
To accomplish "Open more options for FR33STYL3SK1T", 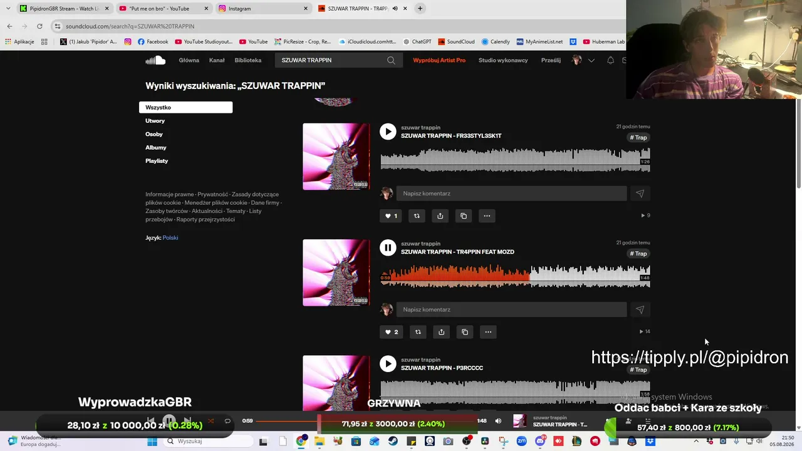I will (x=487, y=216).
